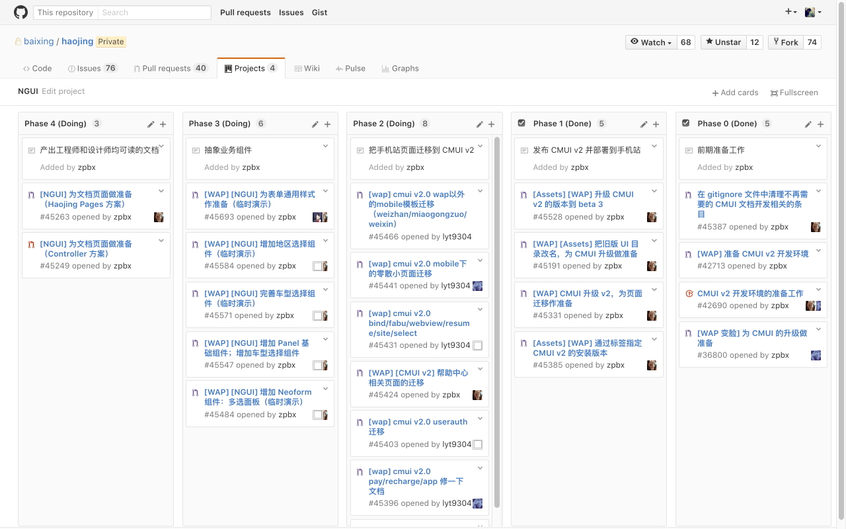Add a card to Phase 4 (Doing) column
The height and width of the screenshot is (529, 846).
pyautogui.click(x=163, y=124)
